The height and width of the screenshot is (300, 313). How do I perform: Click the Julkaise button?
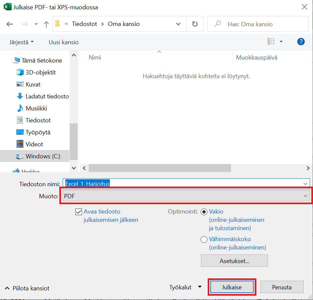coord(232,287)
